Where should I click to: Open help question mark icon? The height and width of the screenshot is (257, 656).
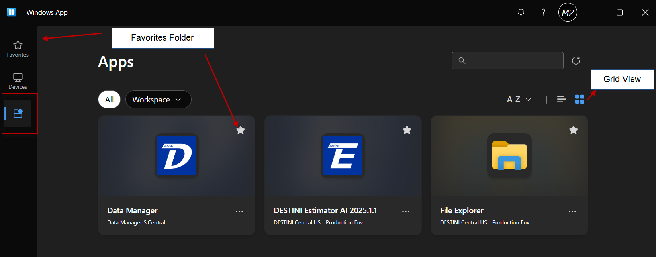coord(543,12)
